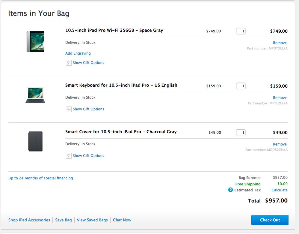Screen dimensions: 299x234
Task: Open the Charcoal Gray Smart Cover thumbnail
Action: click(35, 141)
